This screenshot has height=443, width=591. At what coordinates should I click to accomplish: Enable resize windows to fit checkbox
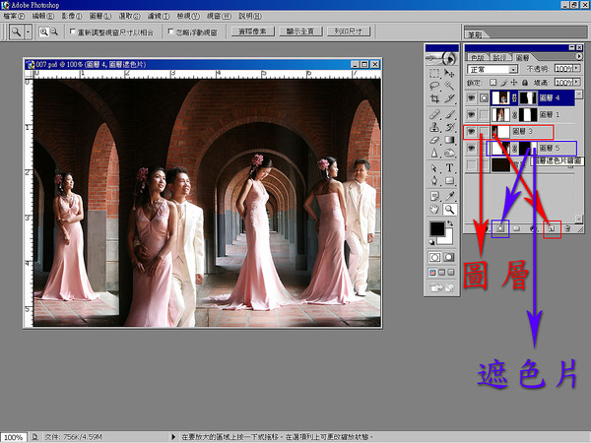click(x=72, y=32)
